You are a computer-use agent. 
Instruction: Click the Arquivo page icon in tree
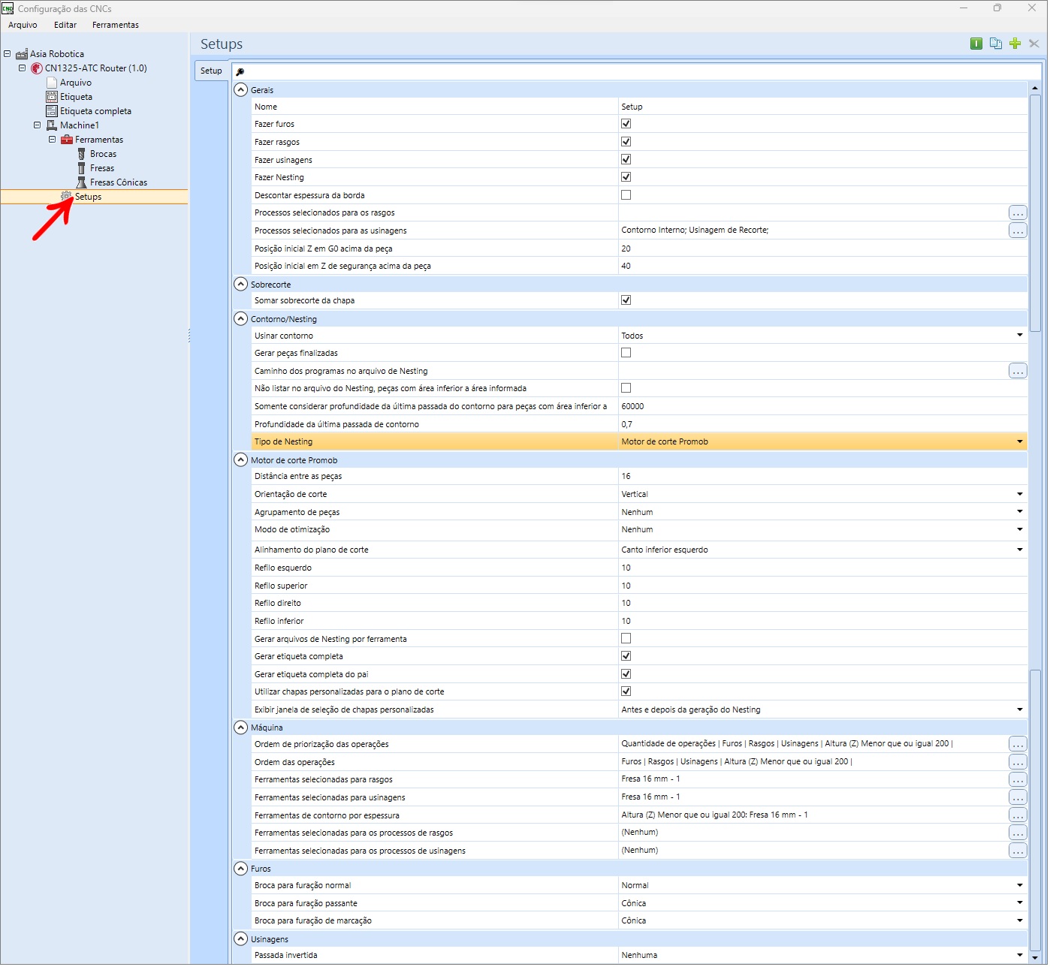pos(52,83)
